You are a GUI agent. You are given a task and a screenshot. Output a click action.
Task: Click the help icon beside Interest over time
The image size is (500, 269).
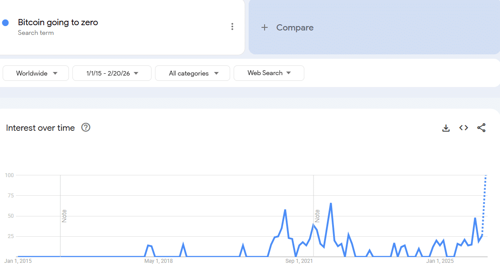click(86, 128)
